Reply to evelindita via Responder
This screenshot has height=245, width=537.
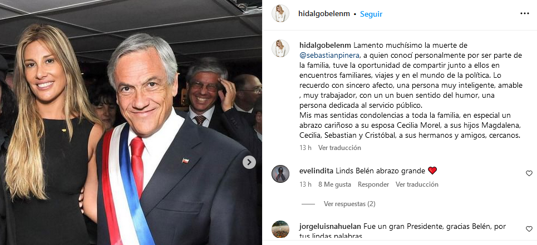(373, 184)
